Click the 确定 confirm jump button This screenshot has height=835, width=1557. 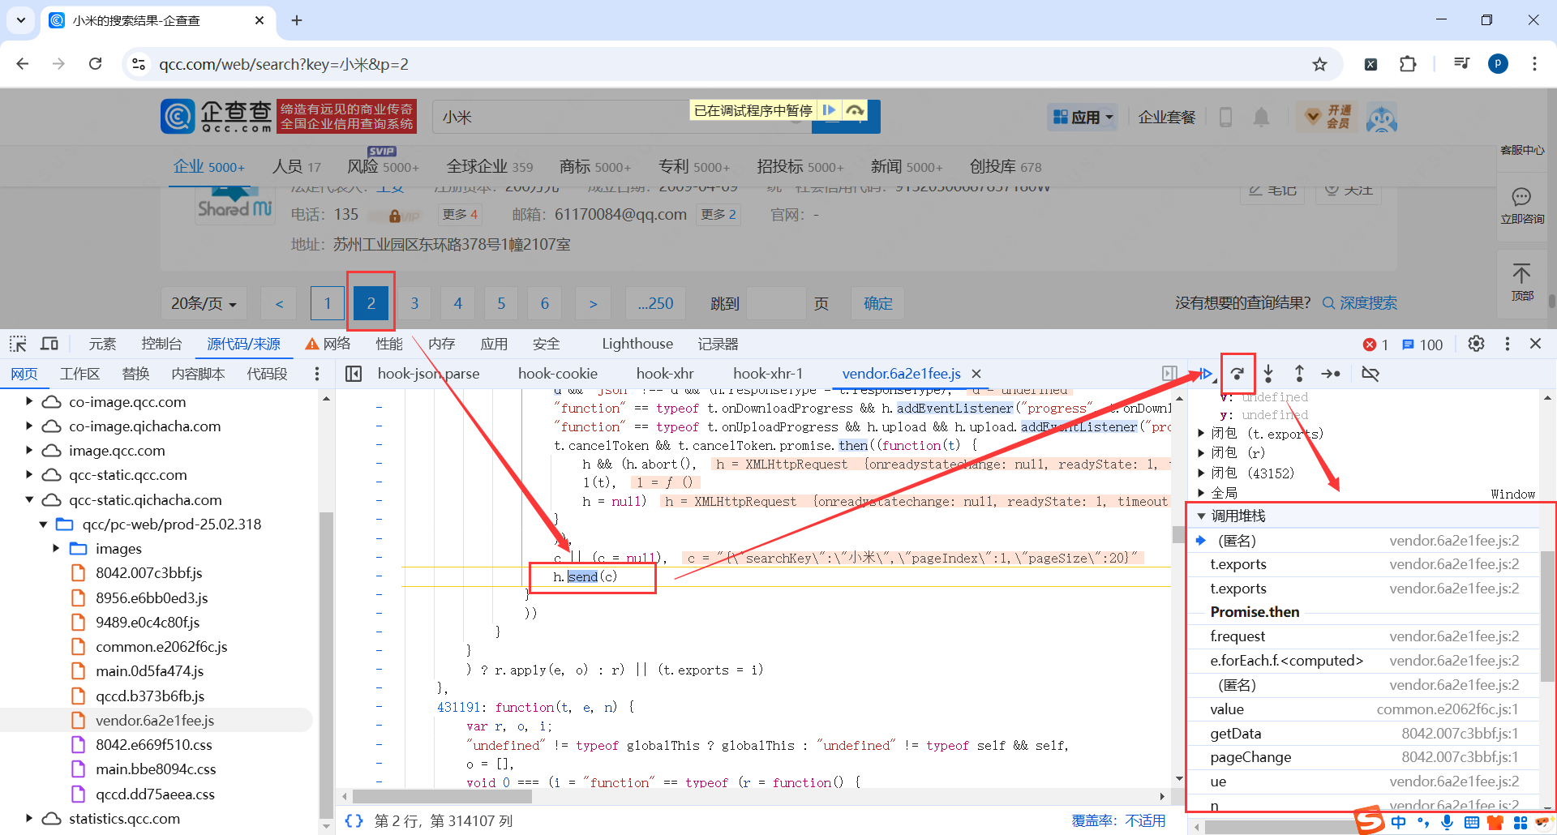877,303
